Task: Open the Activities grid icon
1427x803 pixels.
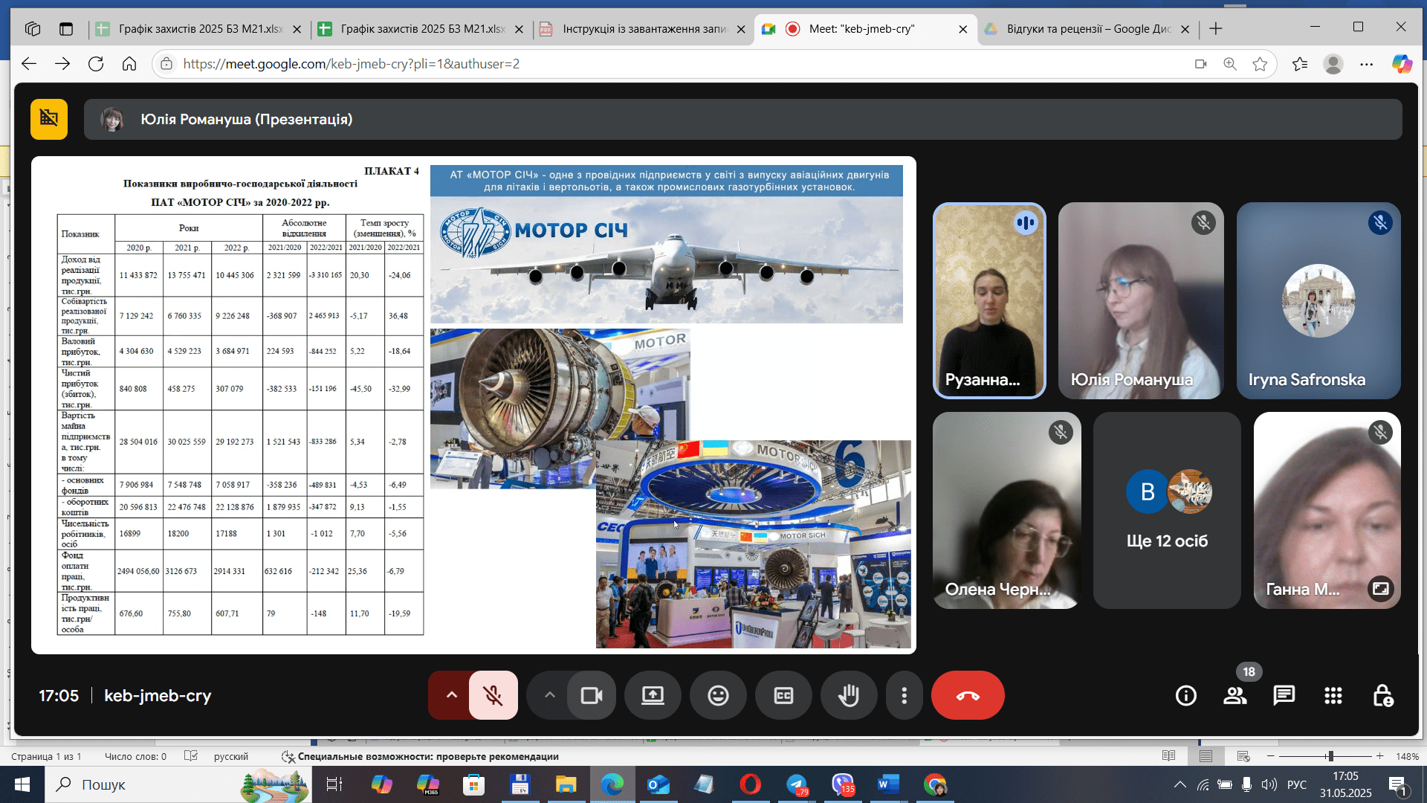Action: click(1333, 695)
